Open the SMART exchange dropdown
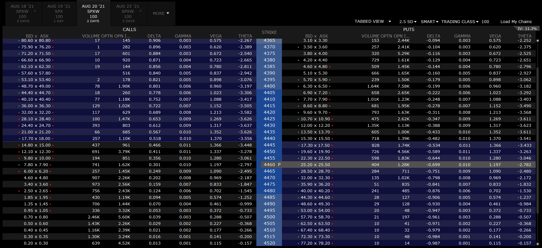 tap(429, 22)
